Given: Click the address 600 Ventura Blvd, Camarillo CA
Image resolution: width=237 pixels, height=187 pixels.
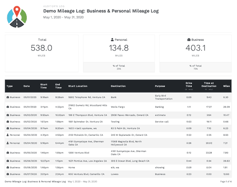Looking at the screenshot, I should 86,174.
